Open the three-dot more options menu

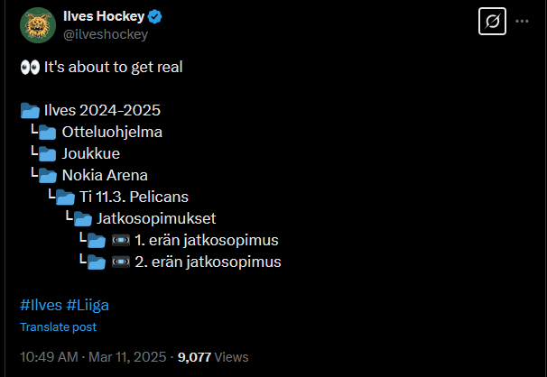click(x=522, y=22)
